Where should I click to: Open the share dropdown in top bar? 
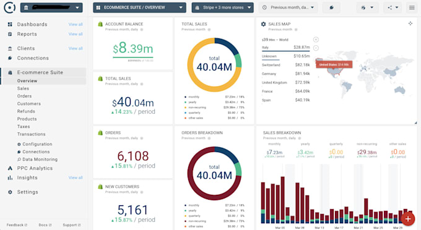click(x=393, y=7)
